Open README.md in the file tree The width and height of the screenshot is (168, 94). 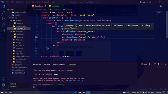pyautogui.click(x=19, y=73)
